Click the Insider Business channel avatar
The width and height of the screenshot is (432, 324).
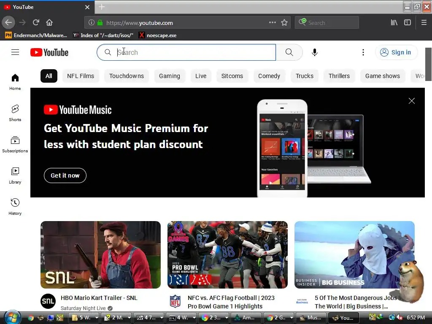tap(302, 301)
